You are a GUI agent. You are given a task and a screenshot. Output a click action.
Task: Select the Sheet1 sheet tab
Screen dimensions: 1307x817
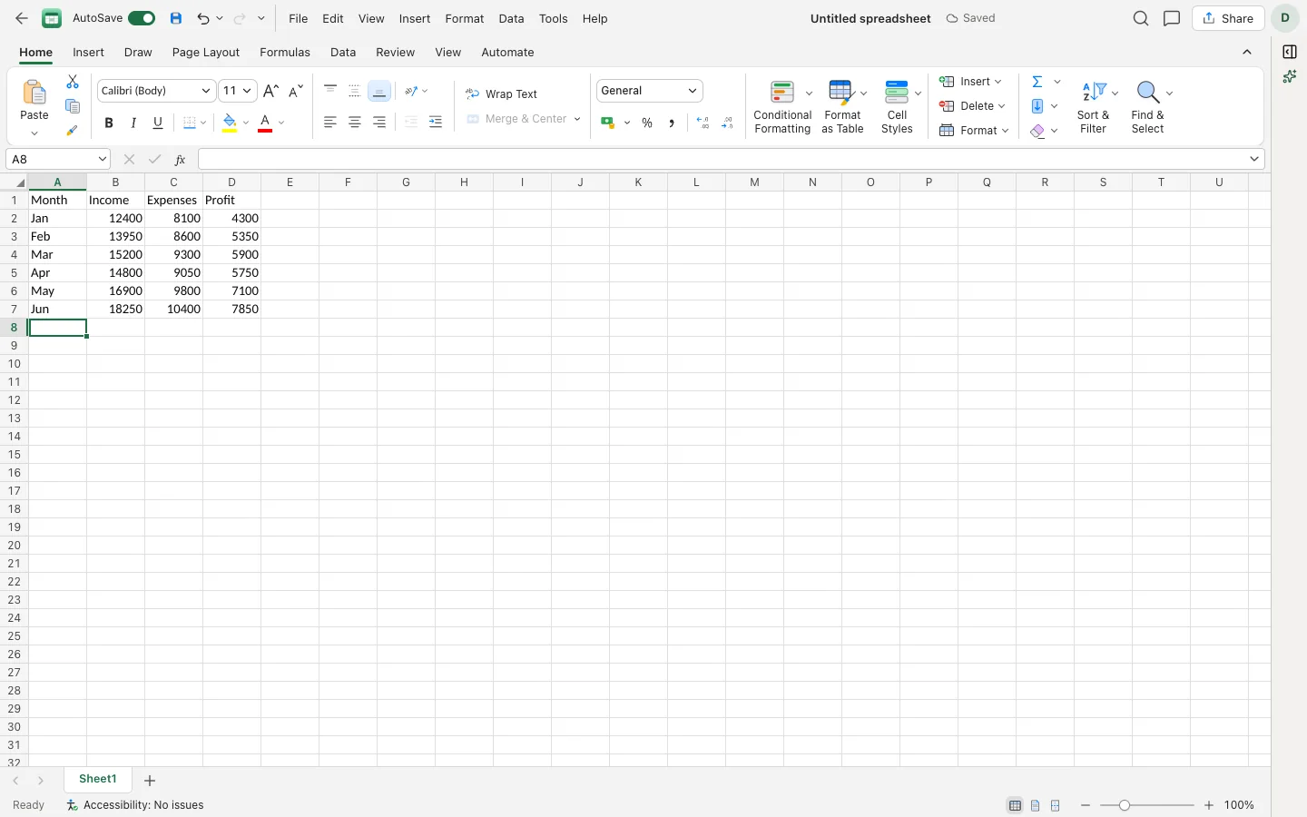point(98,779)
